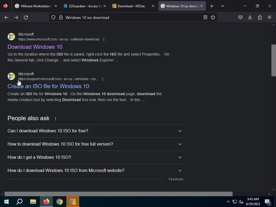
Task: Reload the current page
Action: pos(26,18)
